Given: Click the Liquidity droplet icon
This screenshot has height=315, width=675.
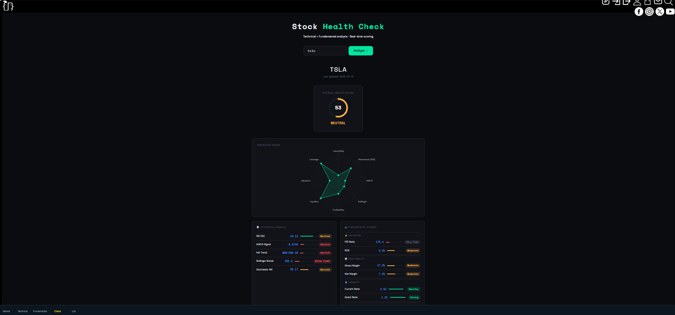Looking at the screenshot, I should (x=346, y=282).
